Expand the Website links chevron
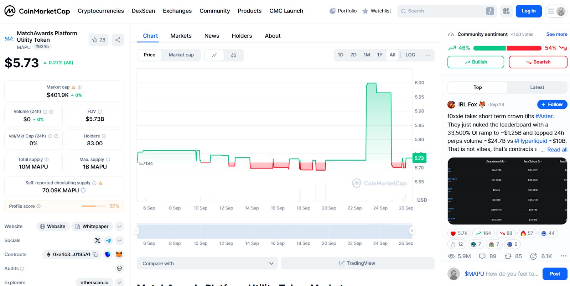570x286 pixels. 120,226
